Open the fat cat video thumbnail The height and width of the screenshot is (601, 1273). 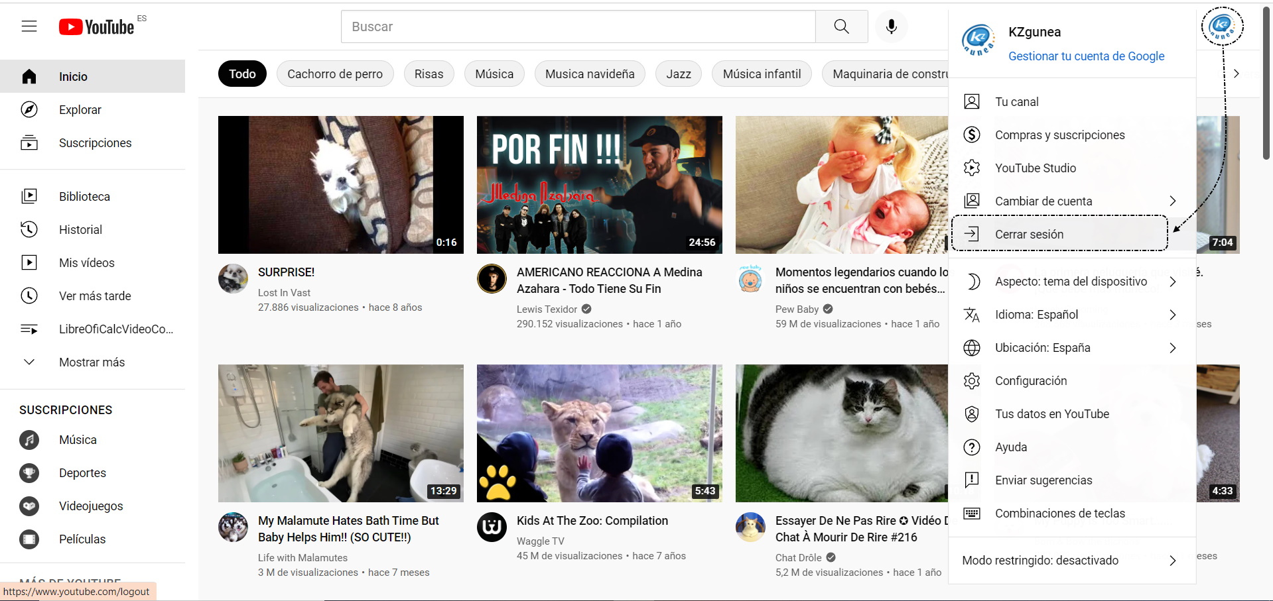(x=842, y=433)
